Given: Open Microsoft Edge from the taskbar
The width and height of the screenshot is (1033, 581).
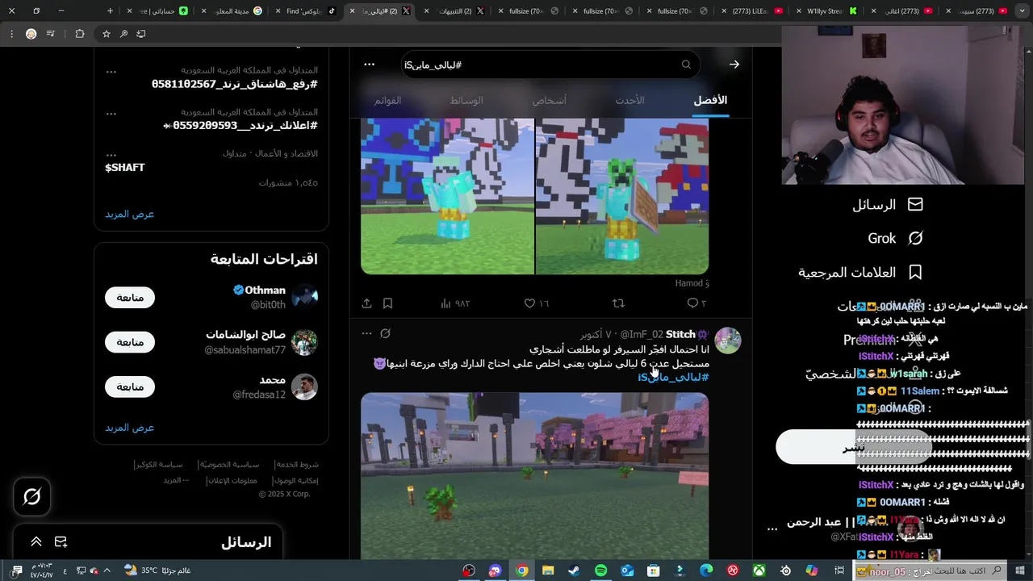Looking at the screenshot, I should pyautogui.click(x=706, y=571).
